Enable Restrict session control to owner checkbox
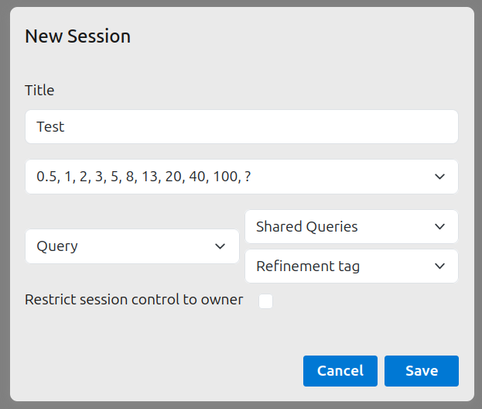Viewport: 482px width, 409px height. pos(265,301)
